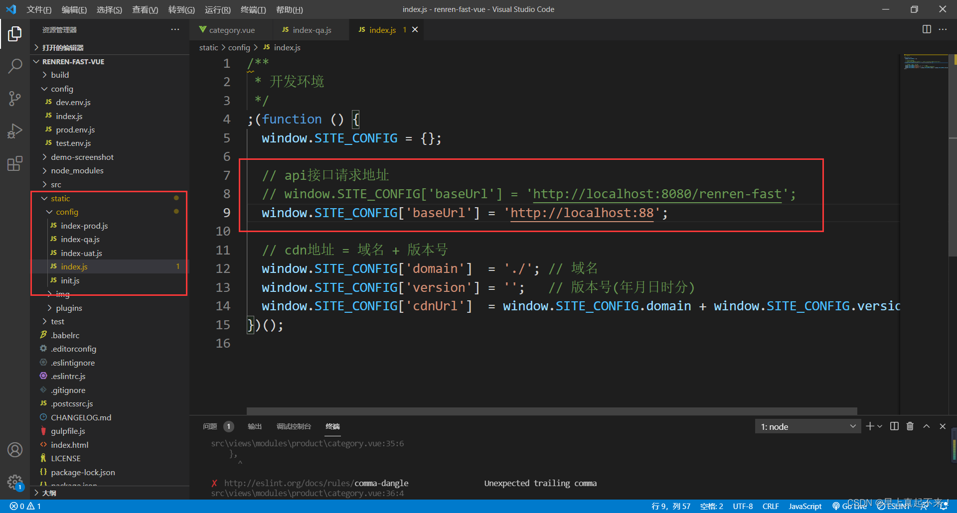Close the index.js editor tab
The image size is (957, 513).
click(x=415, y=29)
